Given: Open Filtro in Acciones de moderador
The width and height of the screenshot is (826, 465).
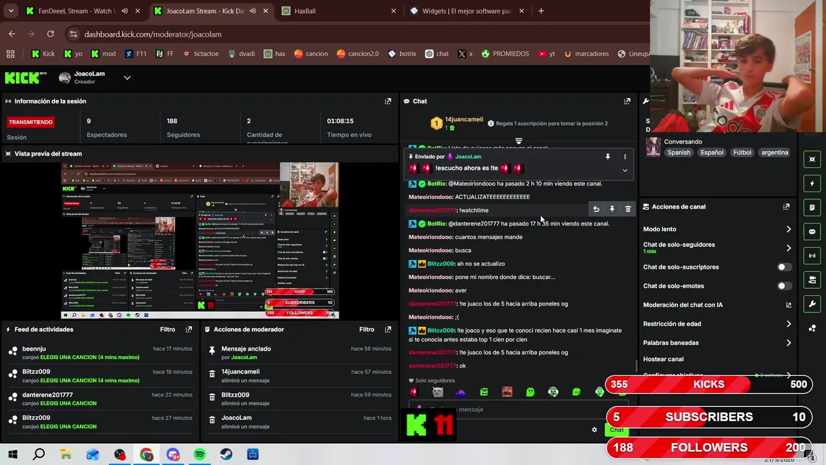Looking at the screenshot, I should click(x=367, y=329).
